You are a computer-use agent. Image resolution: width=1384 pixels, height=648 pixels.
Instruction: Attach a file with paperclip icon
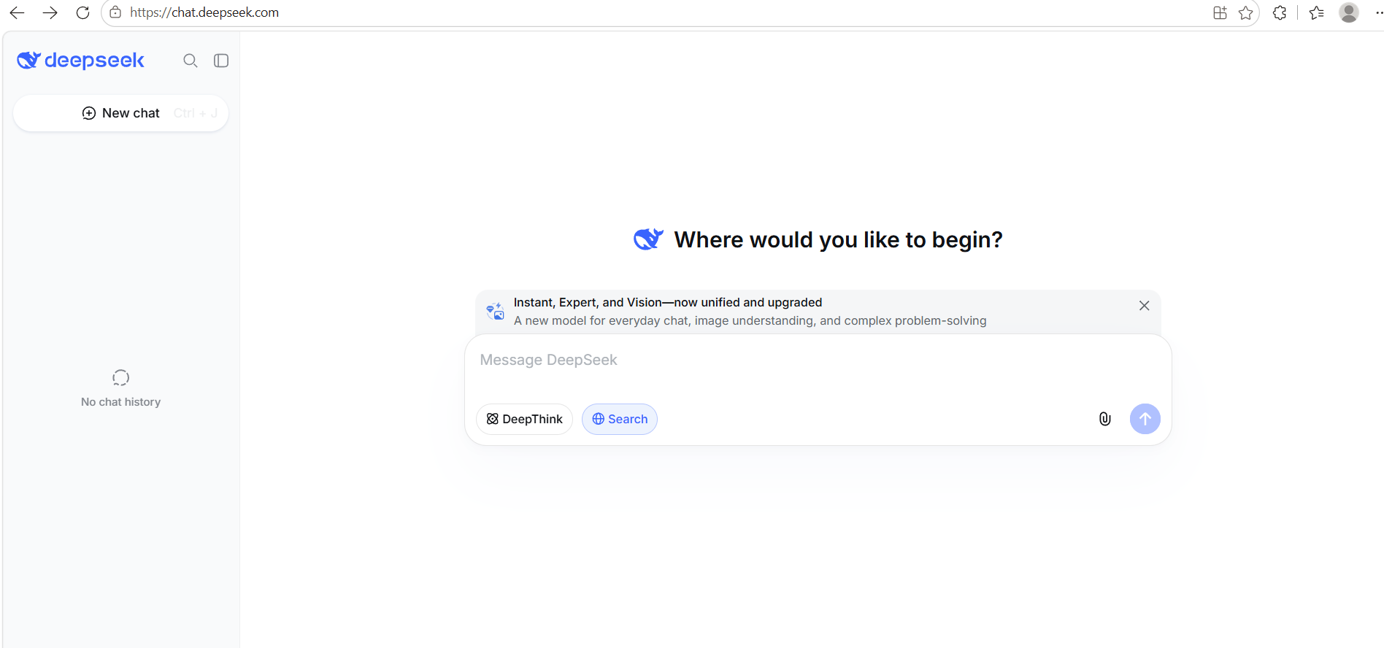pos(1105,419)
